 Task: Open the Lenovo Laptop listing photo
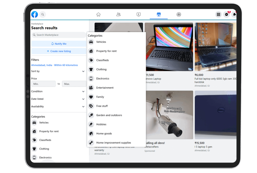tap(169, 47)
